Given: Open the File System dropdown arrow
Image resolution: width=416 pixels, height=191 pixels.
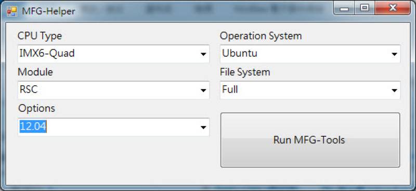Looking at the screenshot, I should tap(394, 91).
